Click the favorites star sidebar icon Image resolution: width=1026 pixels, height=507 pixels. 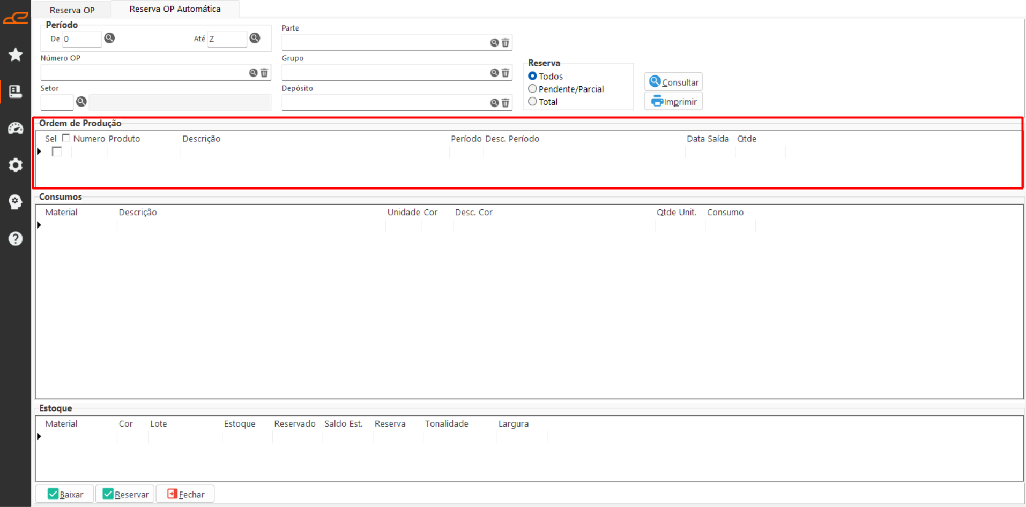click(x=16, y=55)
